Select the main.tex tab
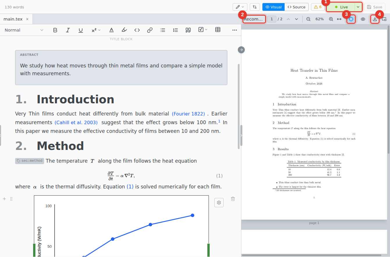This screenshot has width=390, height=257. click(x=13, y=19)
